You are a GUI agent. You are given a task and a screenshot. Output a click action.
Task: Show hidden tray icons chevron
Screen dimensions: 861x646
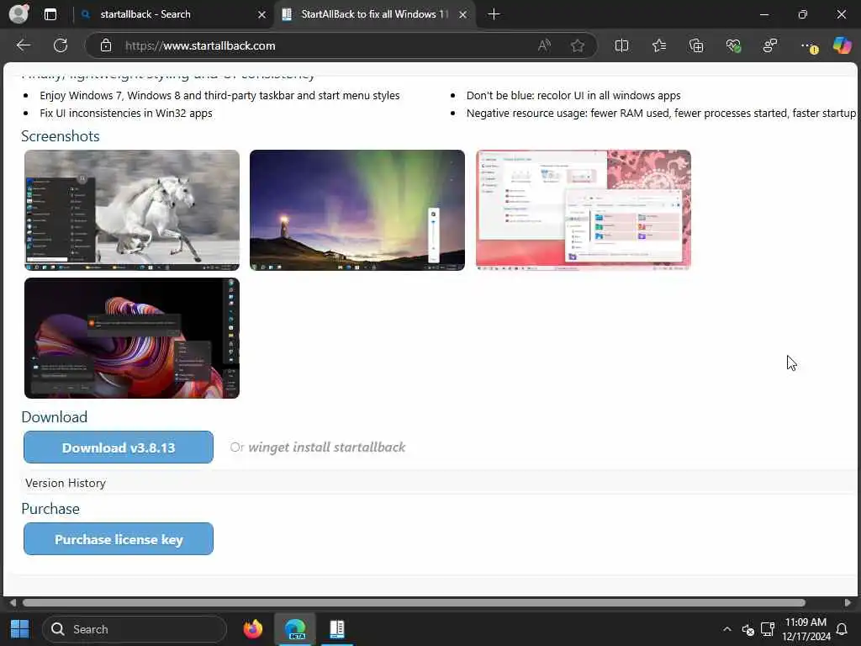click(x=727, y=629)
